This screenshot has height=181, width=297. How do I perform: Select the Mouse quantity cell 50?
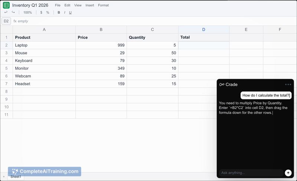153,53
